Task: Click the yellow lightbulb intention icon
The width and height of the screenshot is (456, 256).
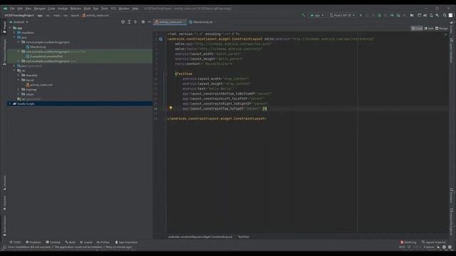Action: (x=171, y=108)
